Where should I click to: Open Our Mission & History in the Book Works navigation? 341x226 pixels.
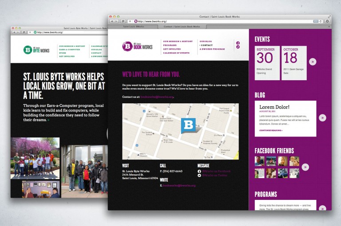point(178,41)
